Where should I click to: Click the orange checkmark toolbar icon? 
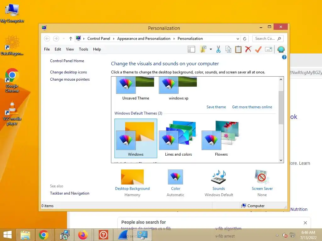tap(258, 49)
